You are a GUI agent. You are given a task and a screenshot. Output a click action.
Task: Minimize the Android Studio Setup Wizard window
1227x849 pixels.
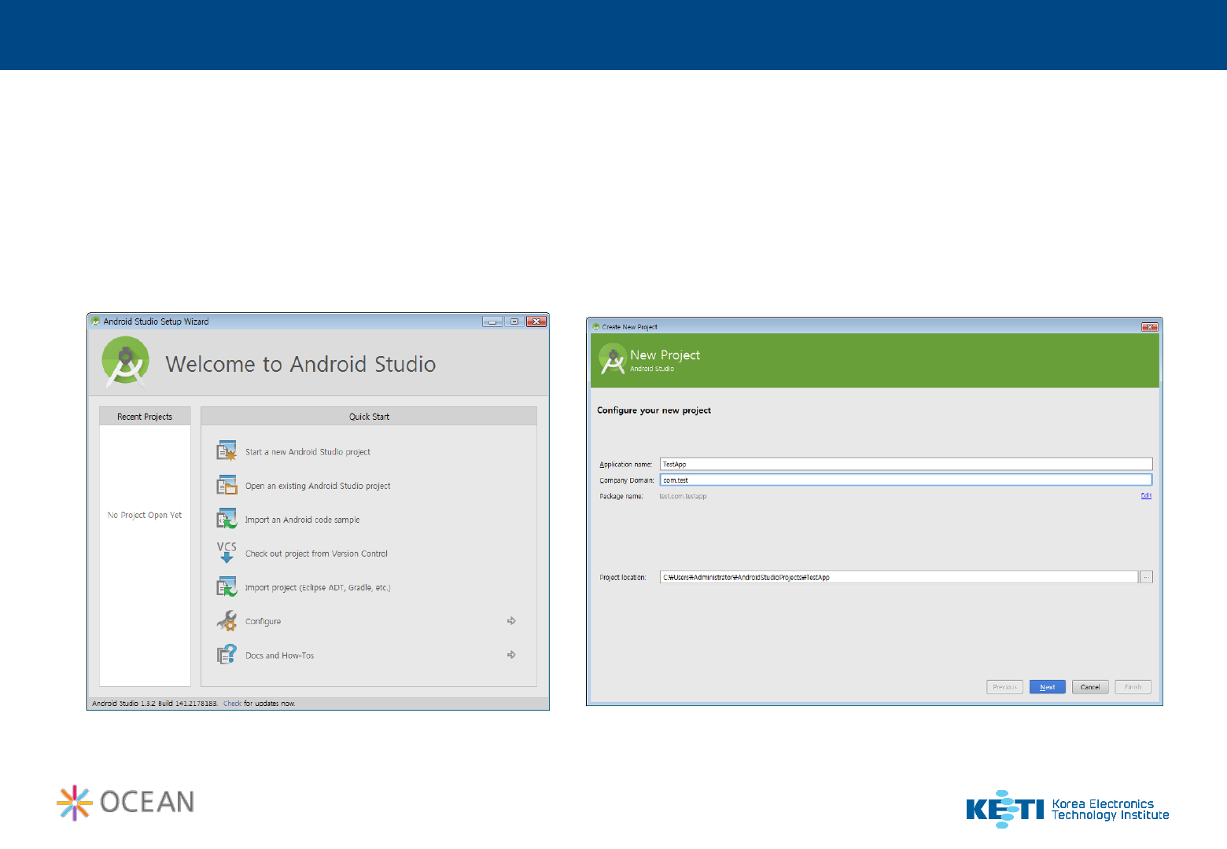[x=492, y=322]
